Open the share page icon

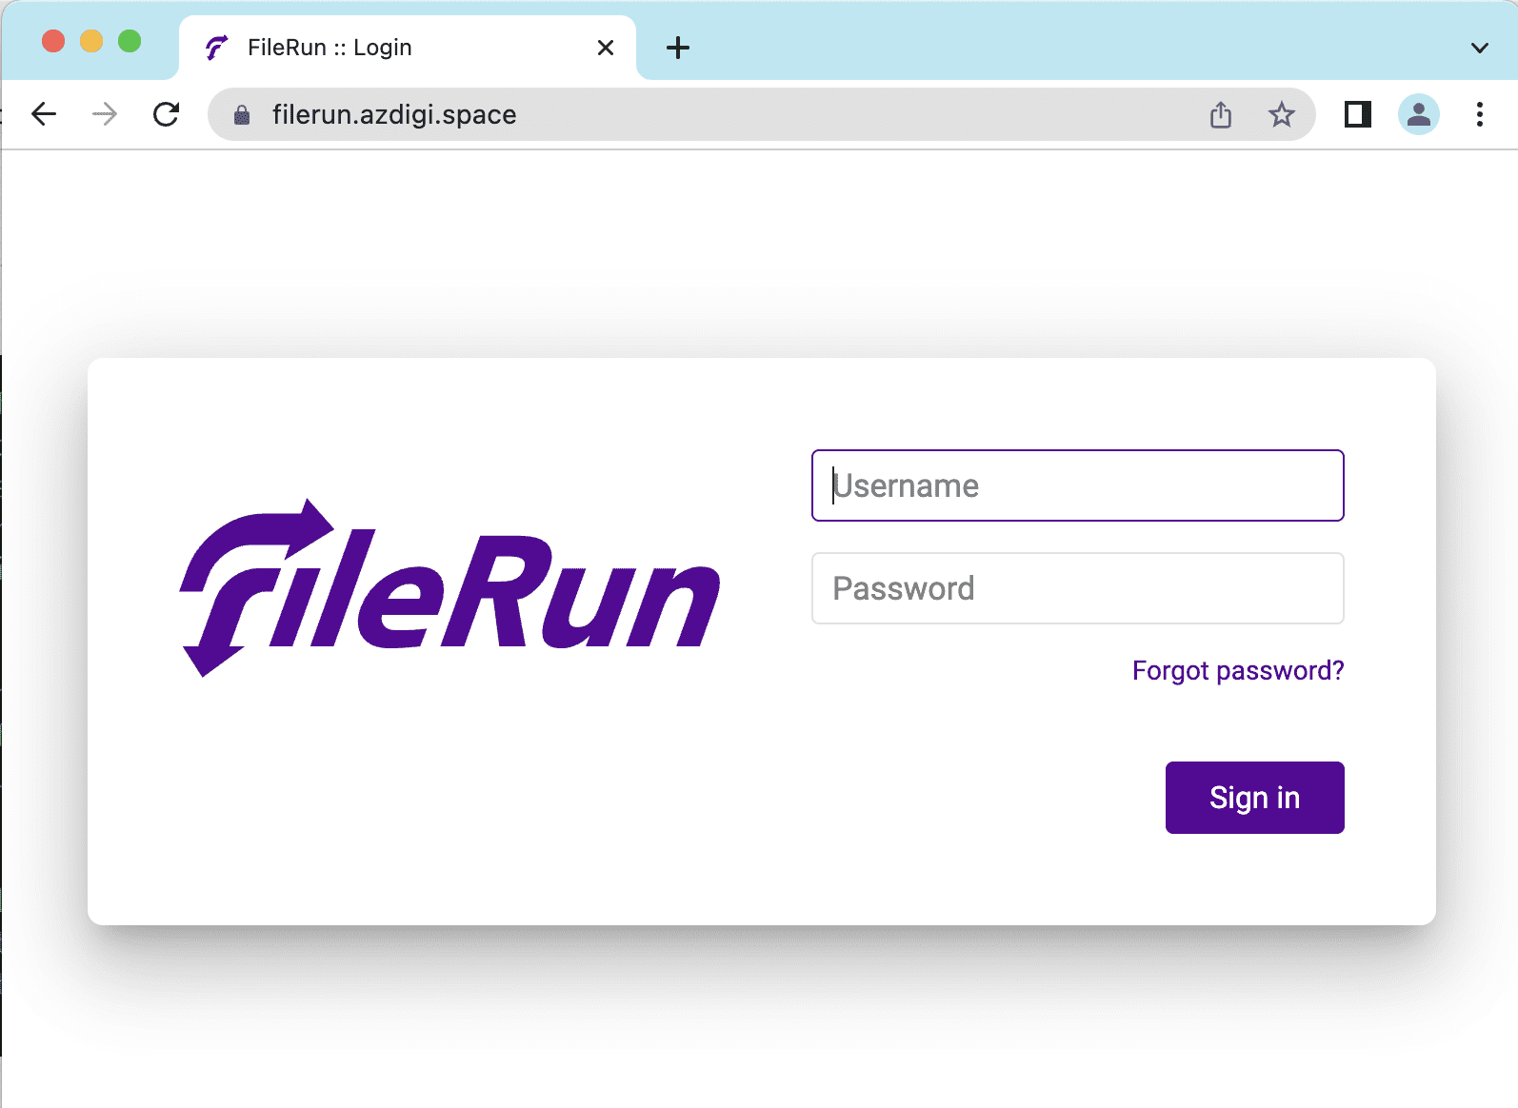[1221, 114]
